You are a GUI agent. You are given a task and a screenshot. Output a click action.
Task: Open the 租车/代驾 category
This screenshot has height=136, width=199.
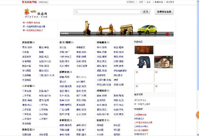[x=102, y=52]
